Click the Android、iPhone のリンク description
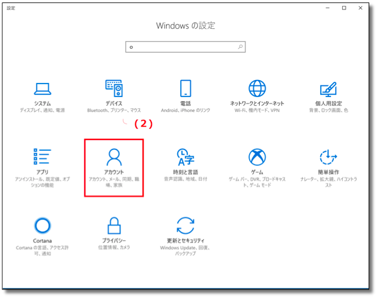The height and width of the screenshot is (299, 378). (185, 110)
